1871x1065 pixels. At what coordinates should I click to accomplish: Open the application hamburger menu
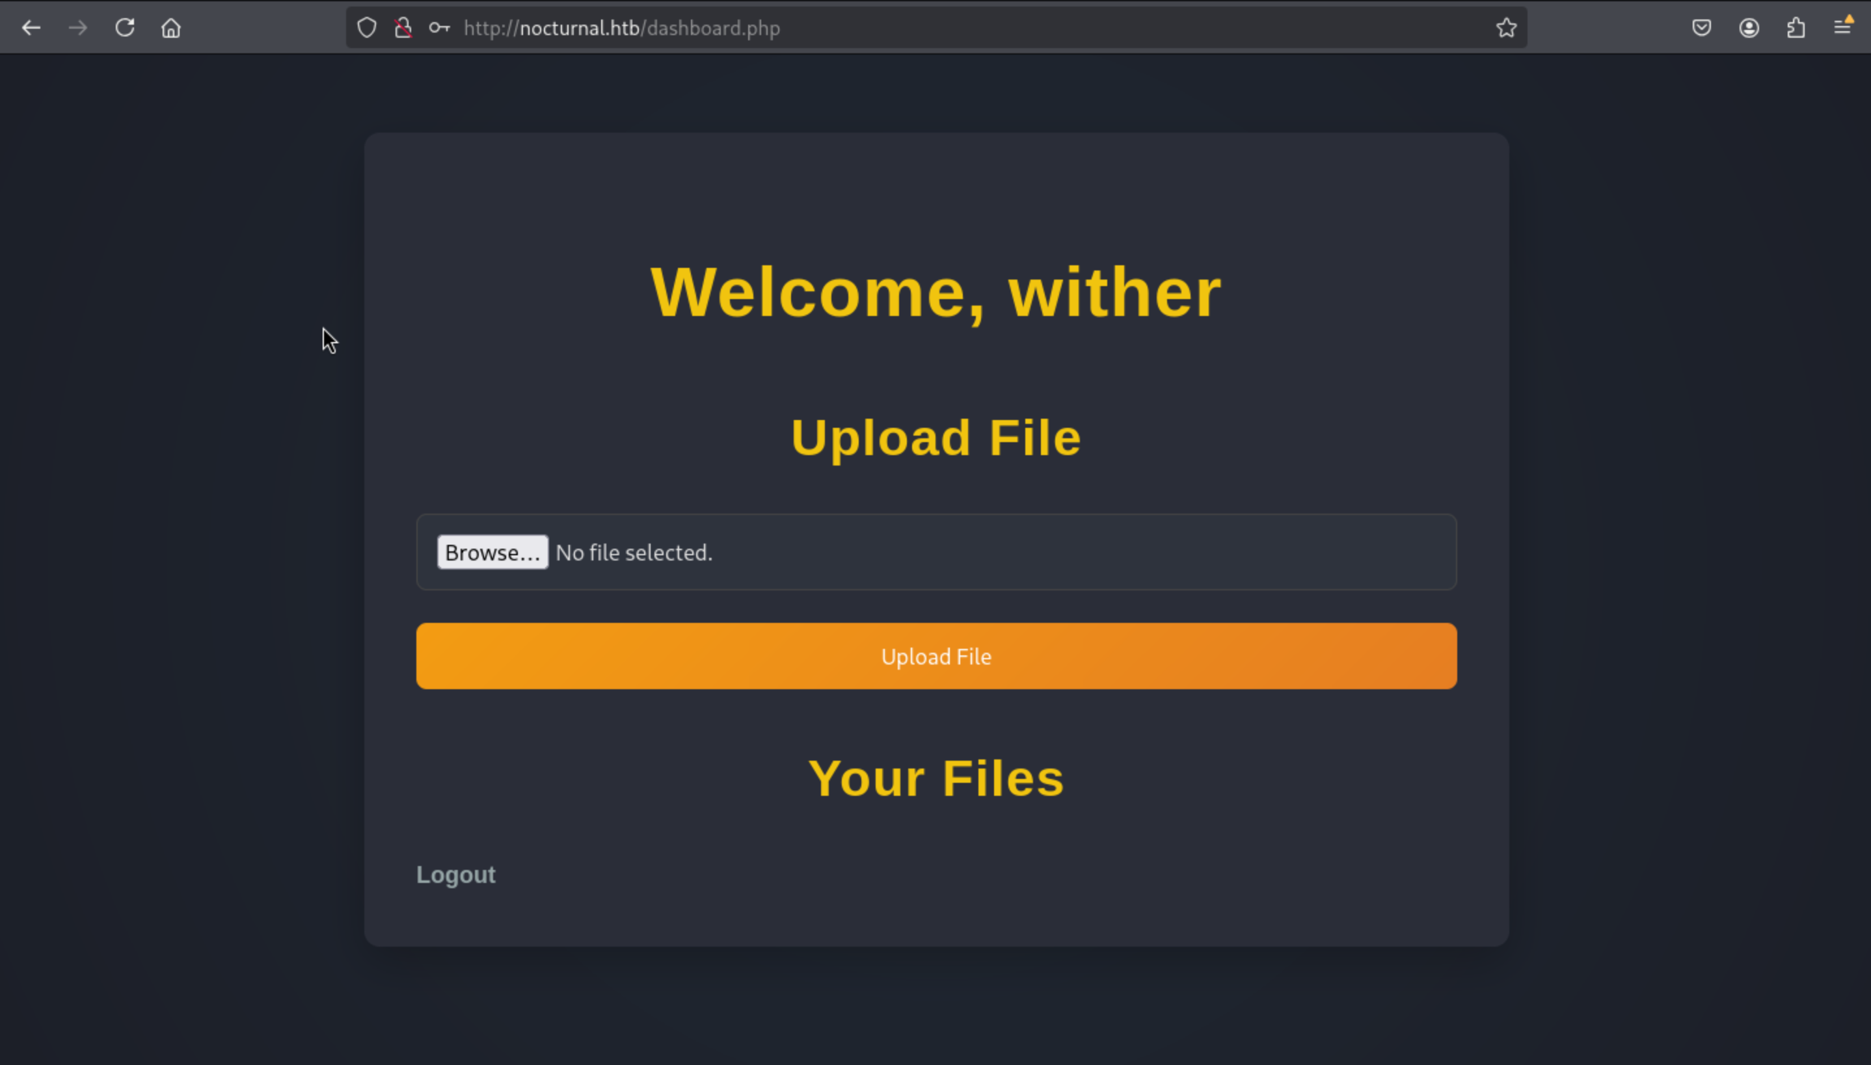tap(1842, 28)
